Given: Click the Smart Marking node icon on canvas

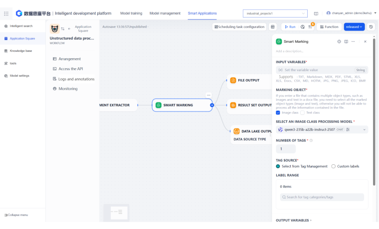Looking at the screenshot, I should tap(159, 105).
